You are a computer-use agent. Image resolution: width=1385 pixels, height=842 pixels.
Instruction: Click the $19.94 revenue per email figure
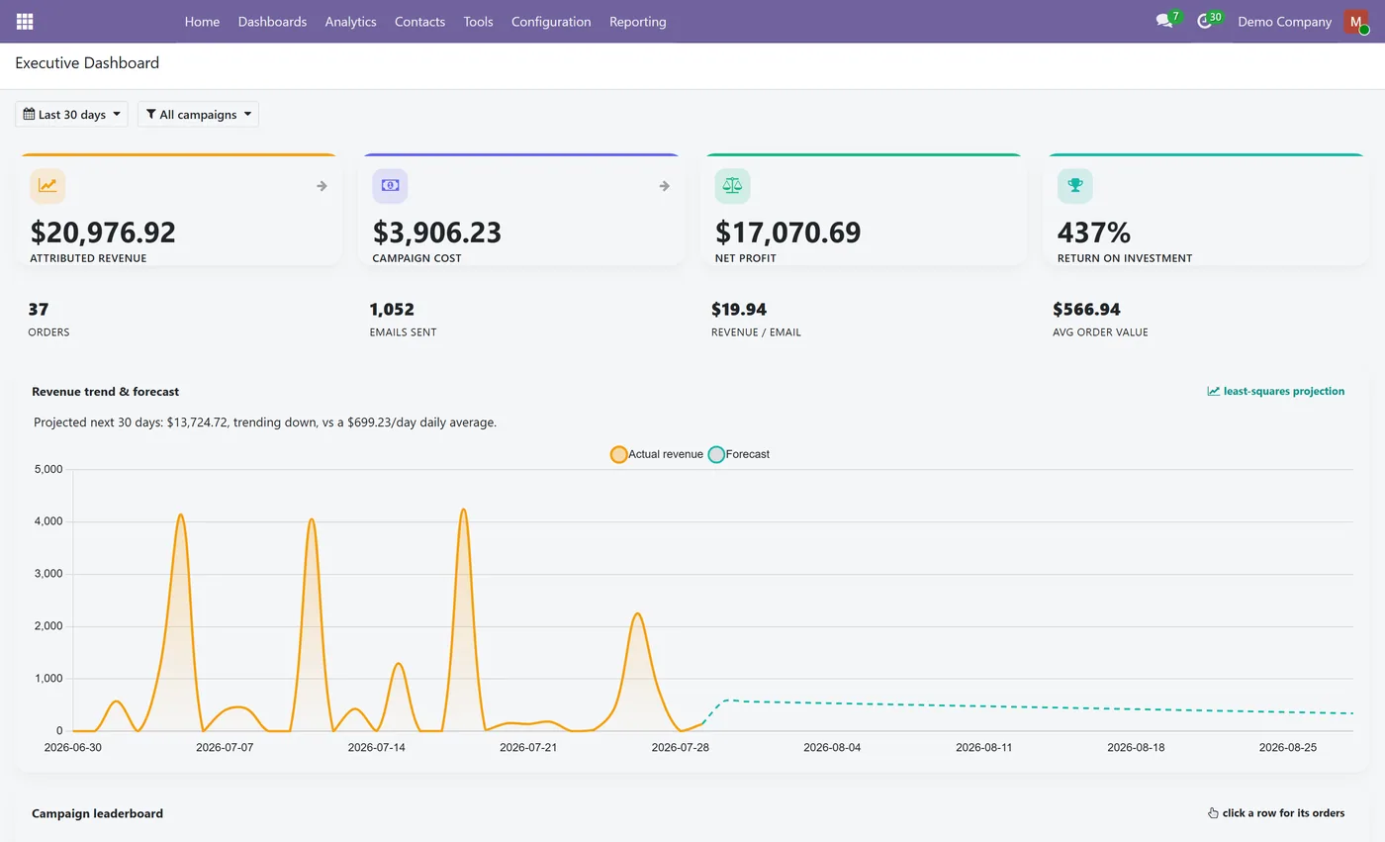point(739,310)
